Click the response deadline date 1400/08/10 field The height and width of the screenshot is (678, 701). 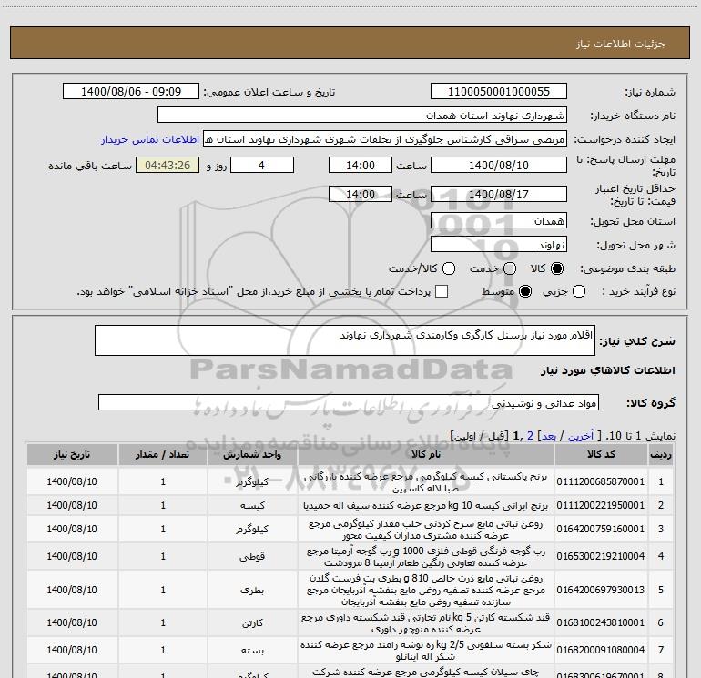(x=499, y=165)
